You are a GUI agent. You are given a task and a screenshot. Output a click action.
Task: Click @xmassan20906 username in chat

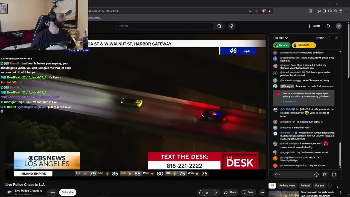point(290,53)
